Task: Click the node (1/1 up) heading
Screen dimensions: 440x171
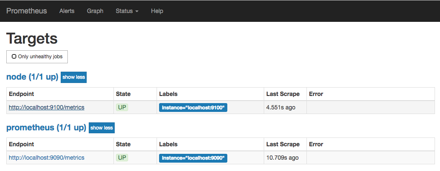Action: 32,77
